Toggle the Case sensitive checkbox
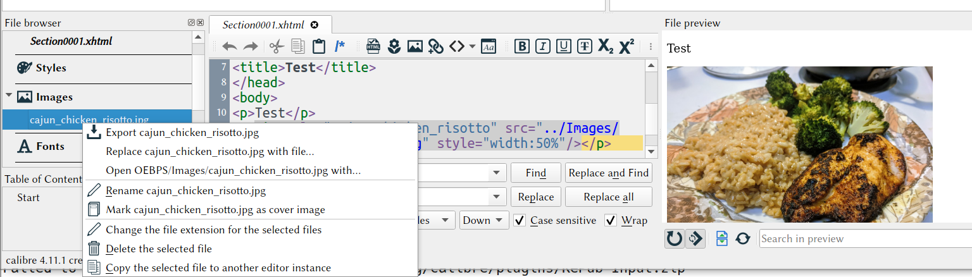 [520, 220]
